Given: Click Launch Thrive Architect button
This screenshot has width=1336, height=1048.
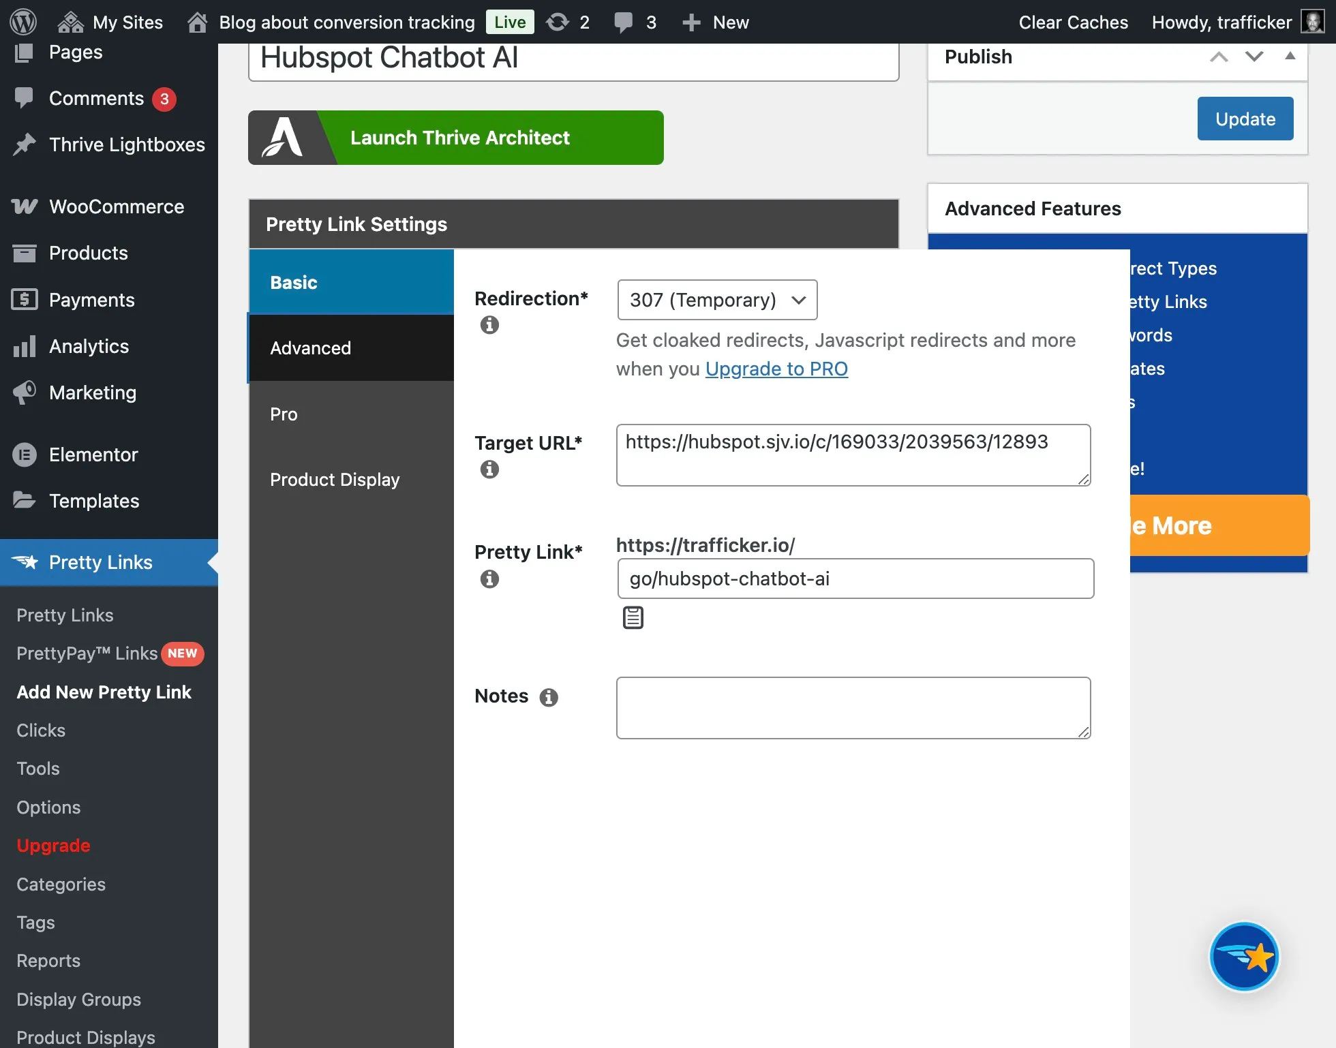Looking at the screenshot, I should coord(456,138).
